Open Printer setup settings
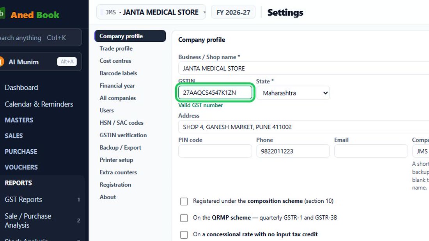This screenshot has height=241, width=429. point(116,160)
